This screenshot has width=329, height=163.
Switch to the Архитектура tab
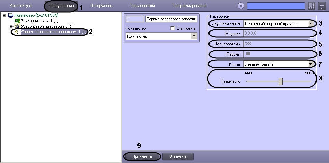[x=21, y=6]
